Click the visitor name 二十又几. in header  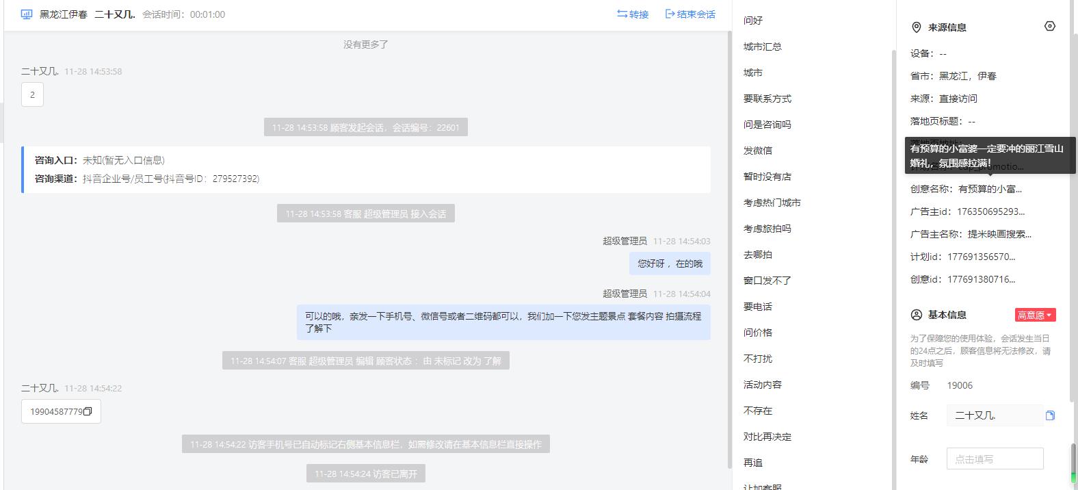[115, 14]
